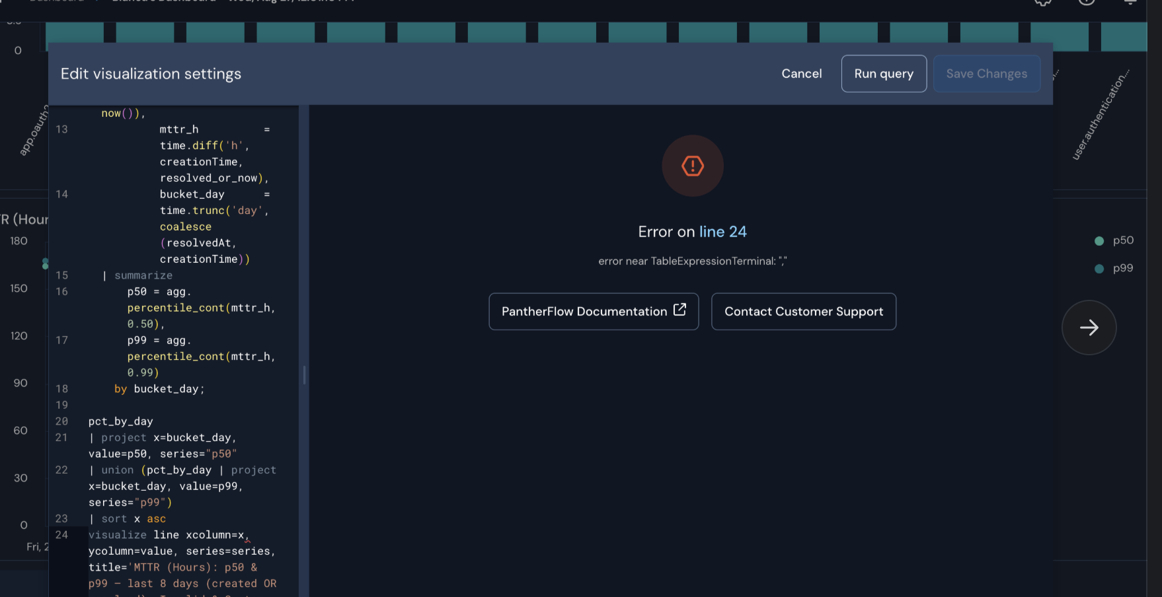Click the code editor scrollbar

[303, 375]
